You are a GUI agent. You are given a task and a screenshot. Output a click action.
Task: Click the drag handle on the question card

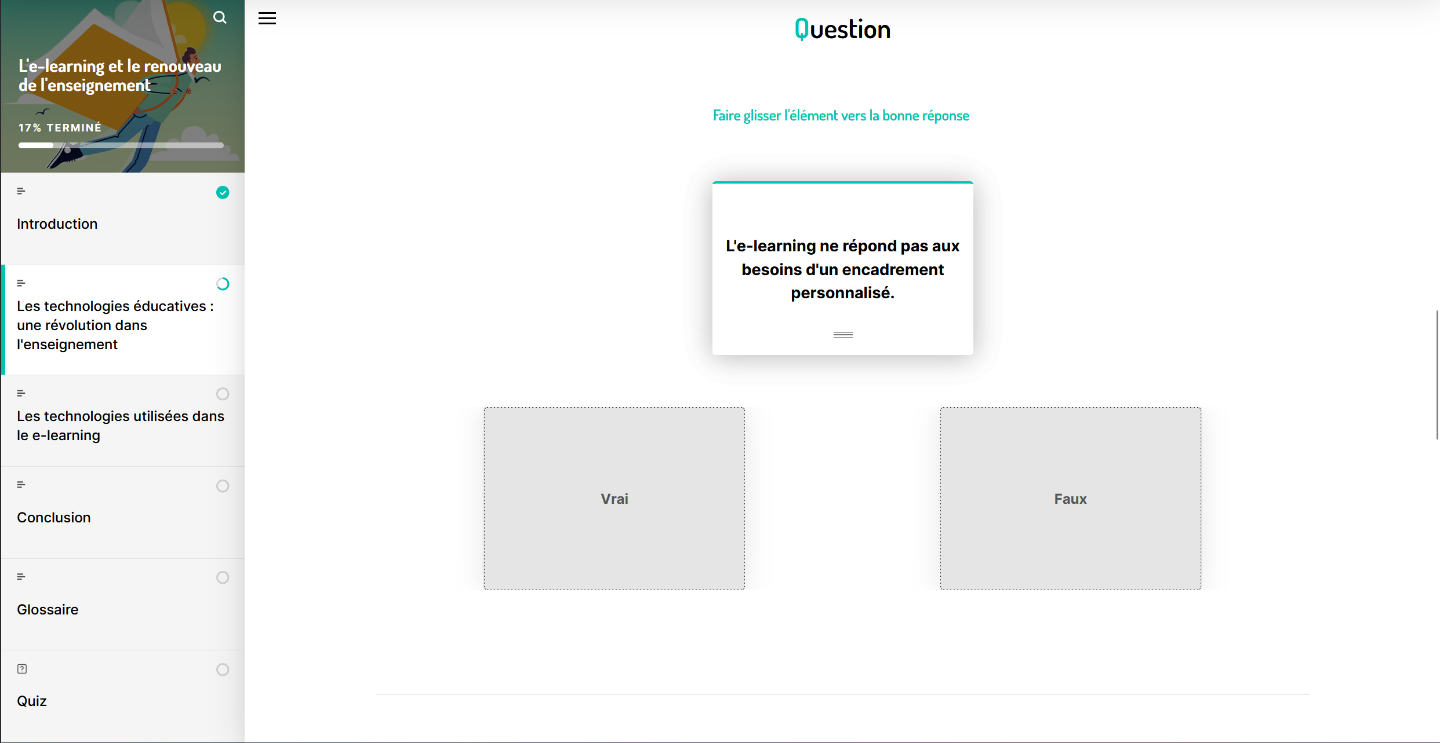click(x=842, y=335)
